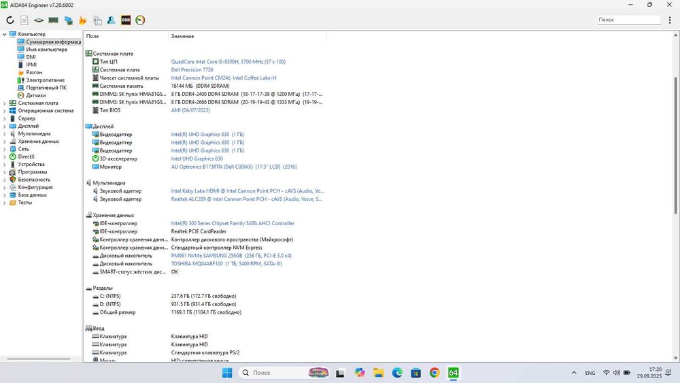Open the CPU chip tool in toolbar
The height and width of the screenshot is (383, 680).
click(39, 20)
